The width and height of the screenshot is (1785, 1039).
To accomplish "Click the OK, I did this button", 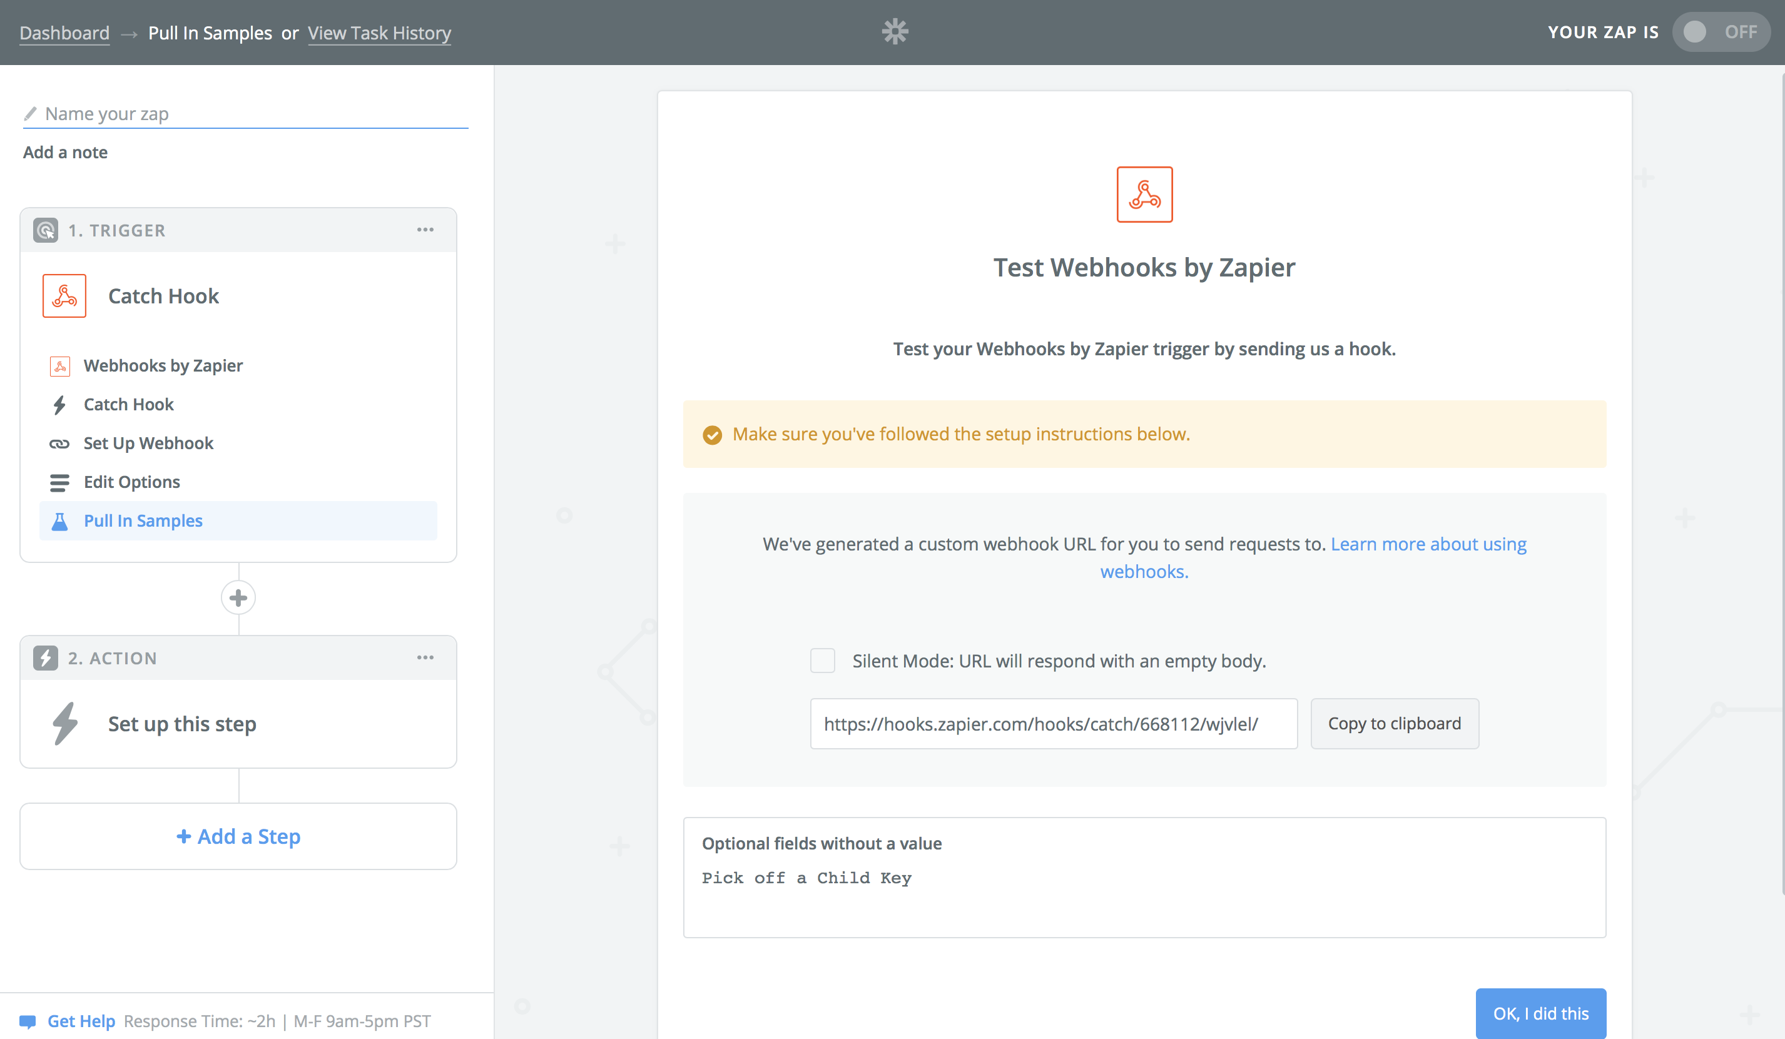I will 1540,1013.
